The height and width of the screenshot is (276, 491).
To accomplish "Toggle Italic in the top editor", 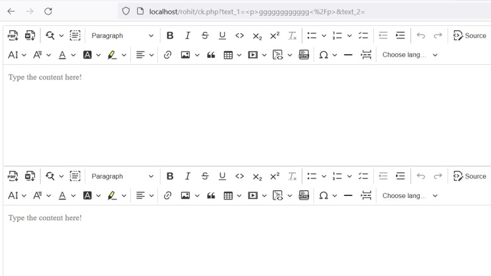I will point(187,35).
